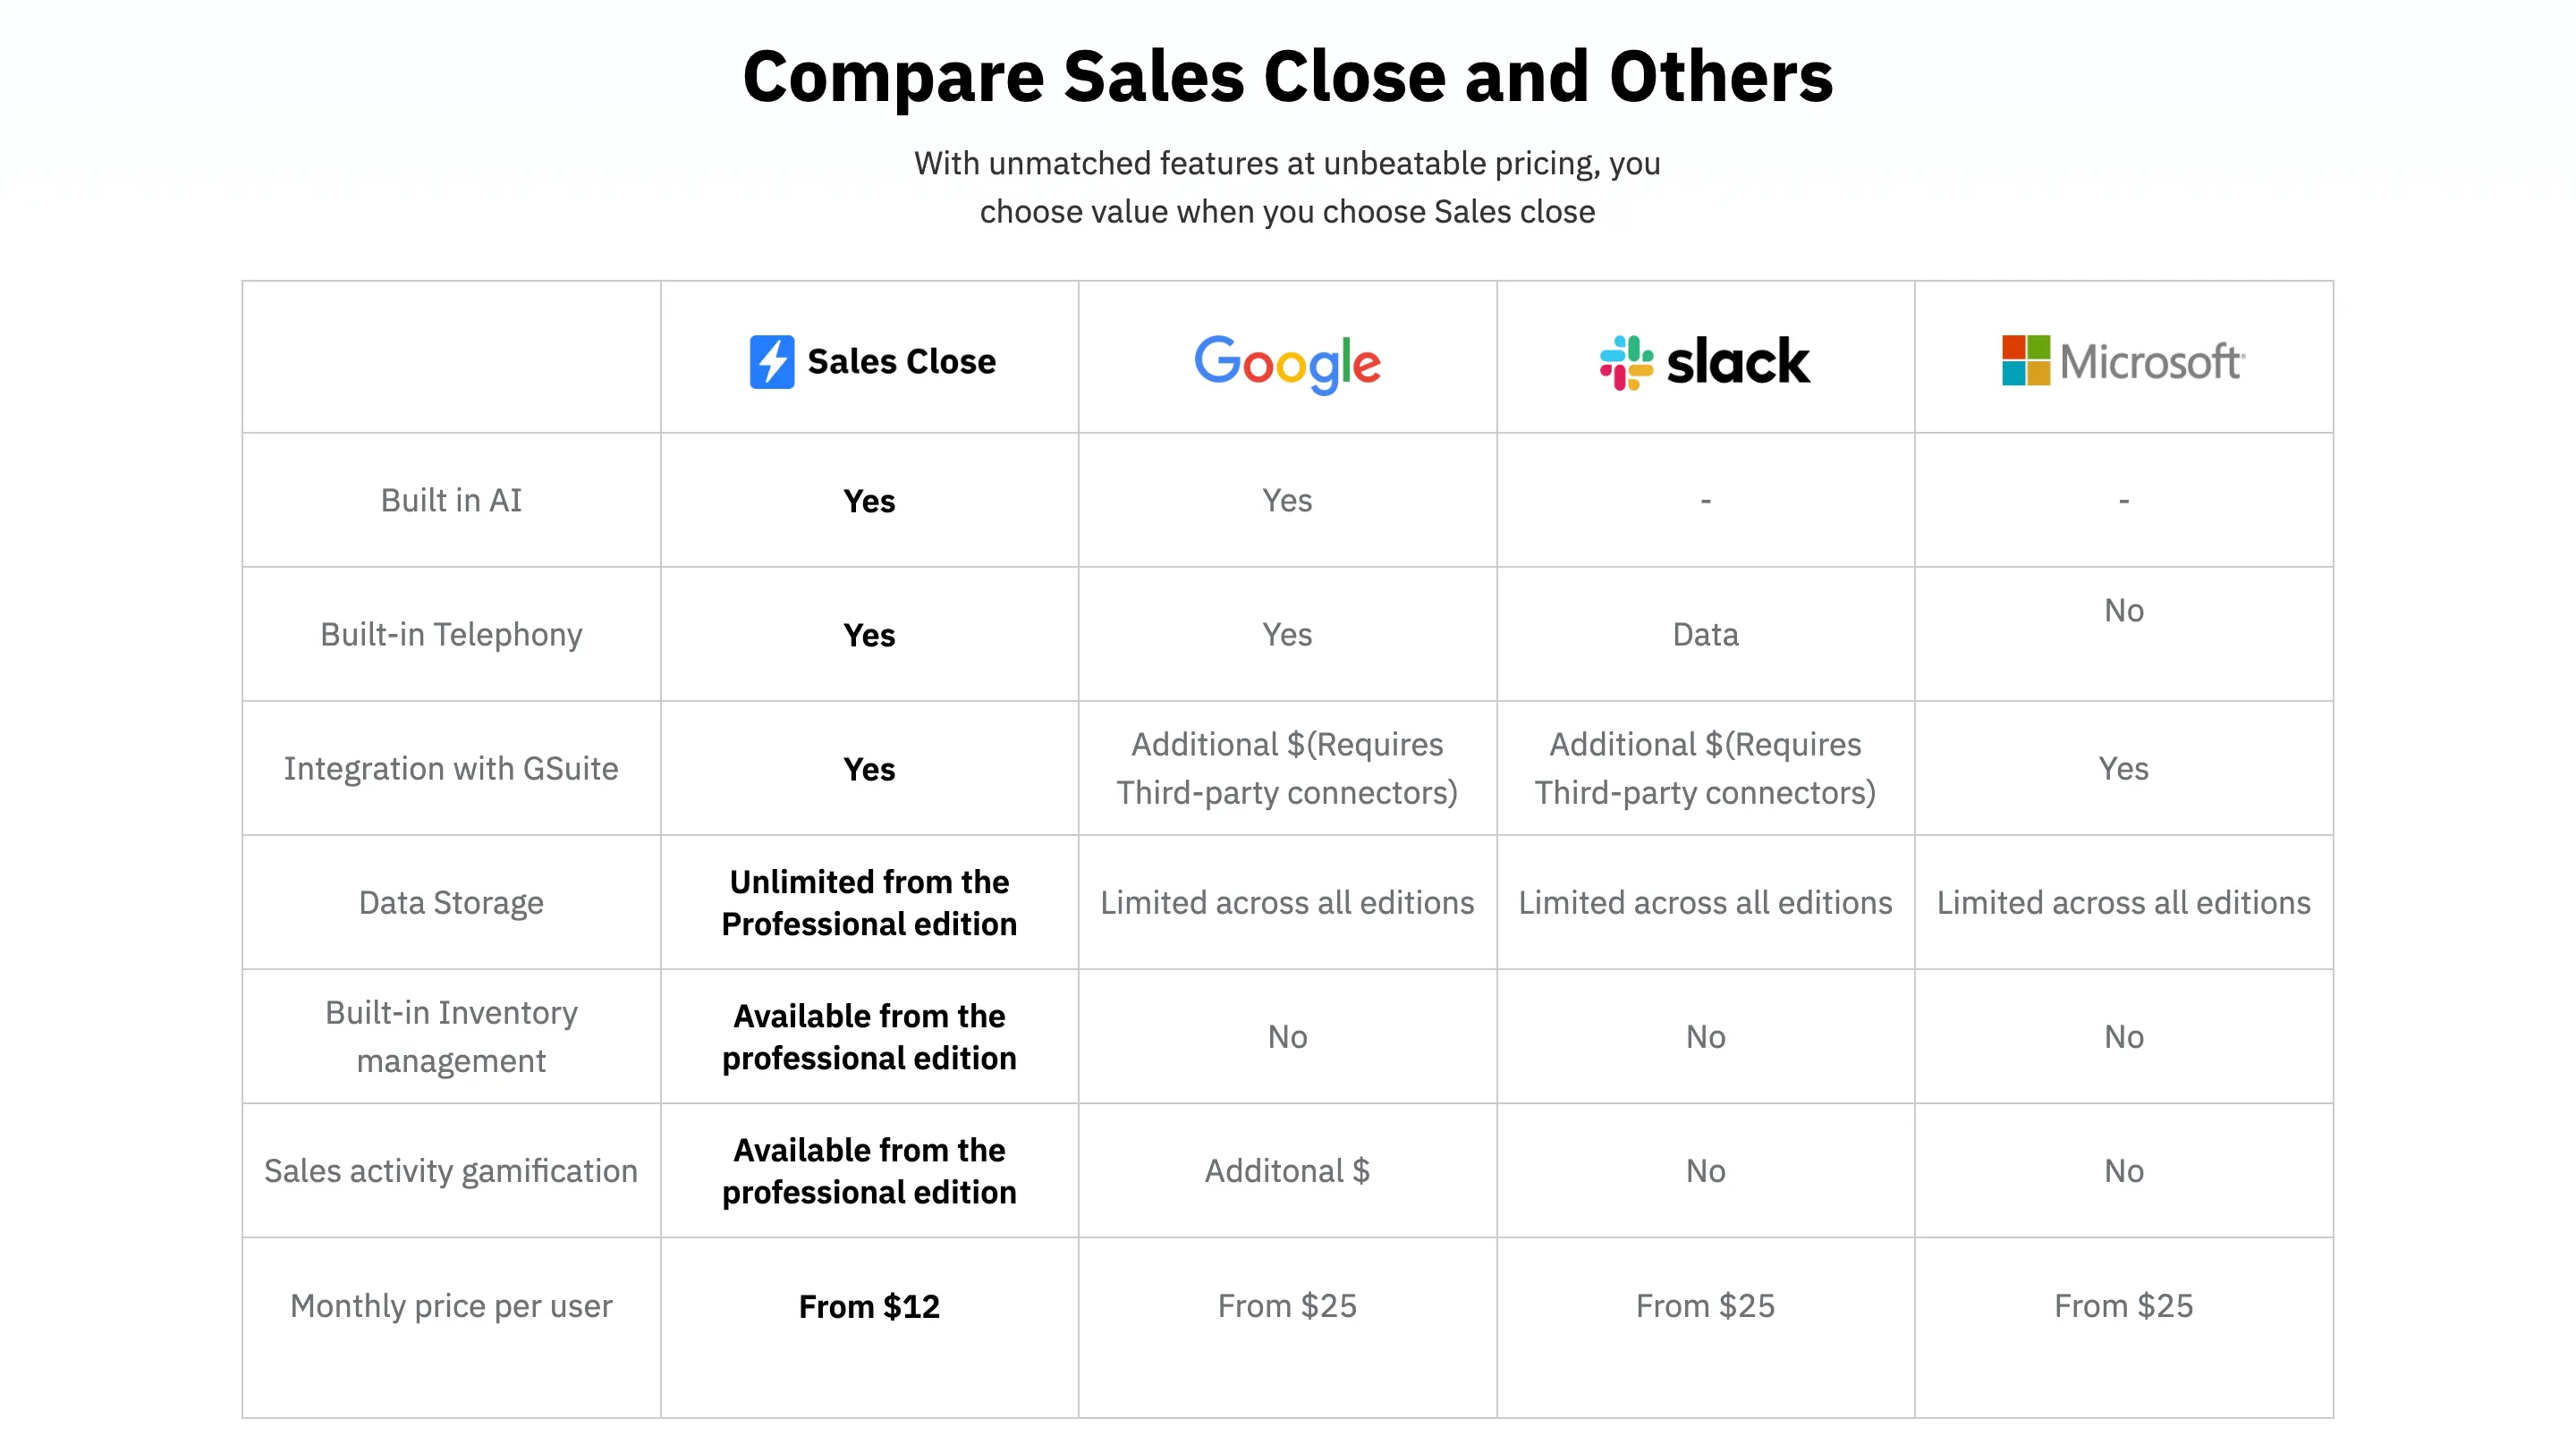This screenshot has height=1452, width=2576.
Task: Click the Sales Close lightning bolt icon
Action: pos(771,360)
